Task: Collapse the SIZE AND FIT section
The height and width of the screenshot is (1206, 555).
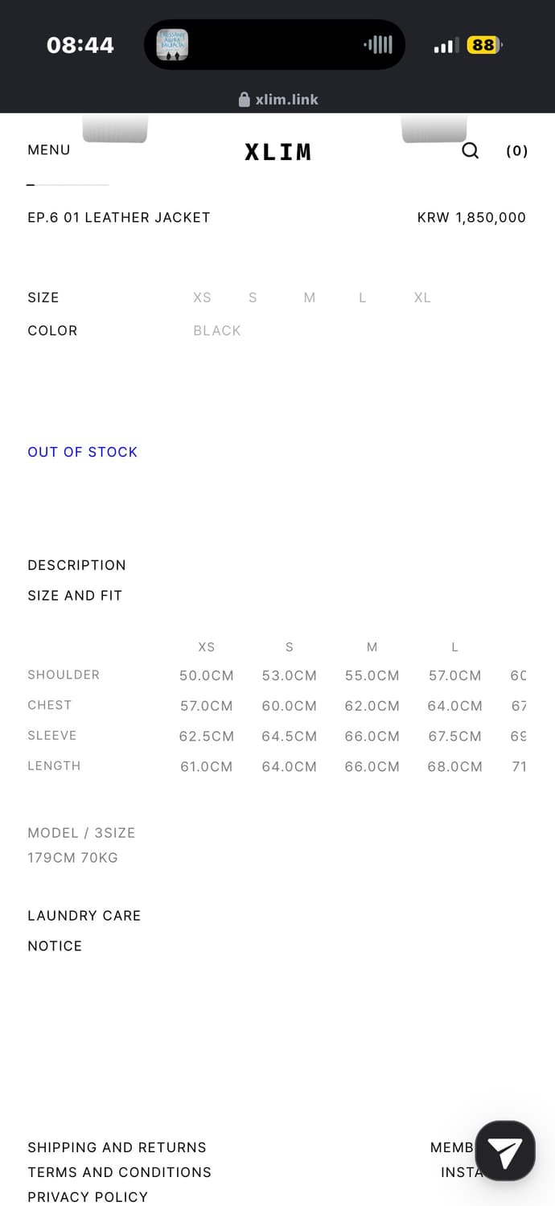Action: pyautogui.click(x=75, y=596)
